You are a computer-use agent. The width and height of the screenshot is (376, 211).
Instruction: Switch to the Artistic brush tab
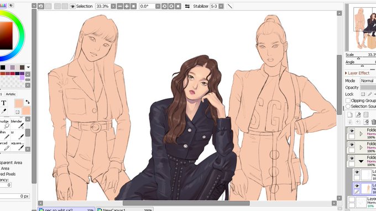[11, 94]
